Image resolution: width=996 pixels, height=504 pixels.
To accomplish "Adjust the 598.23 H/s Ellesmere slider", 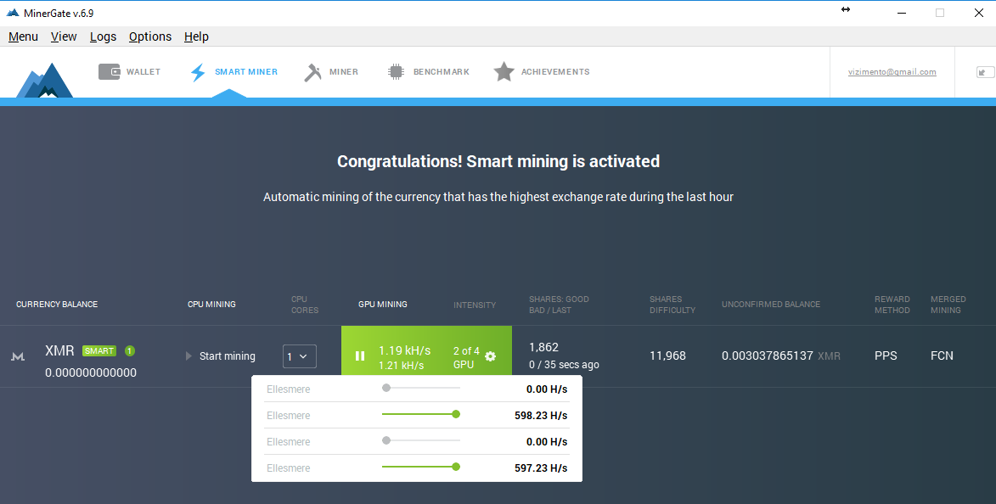I will click(x=420, y=415).
